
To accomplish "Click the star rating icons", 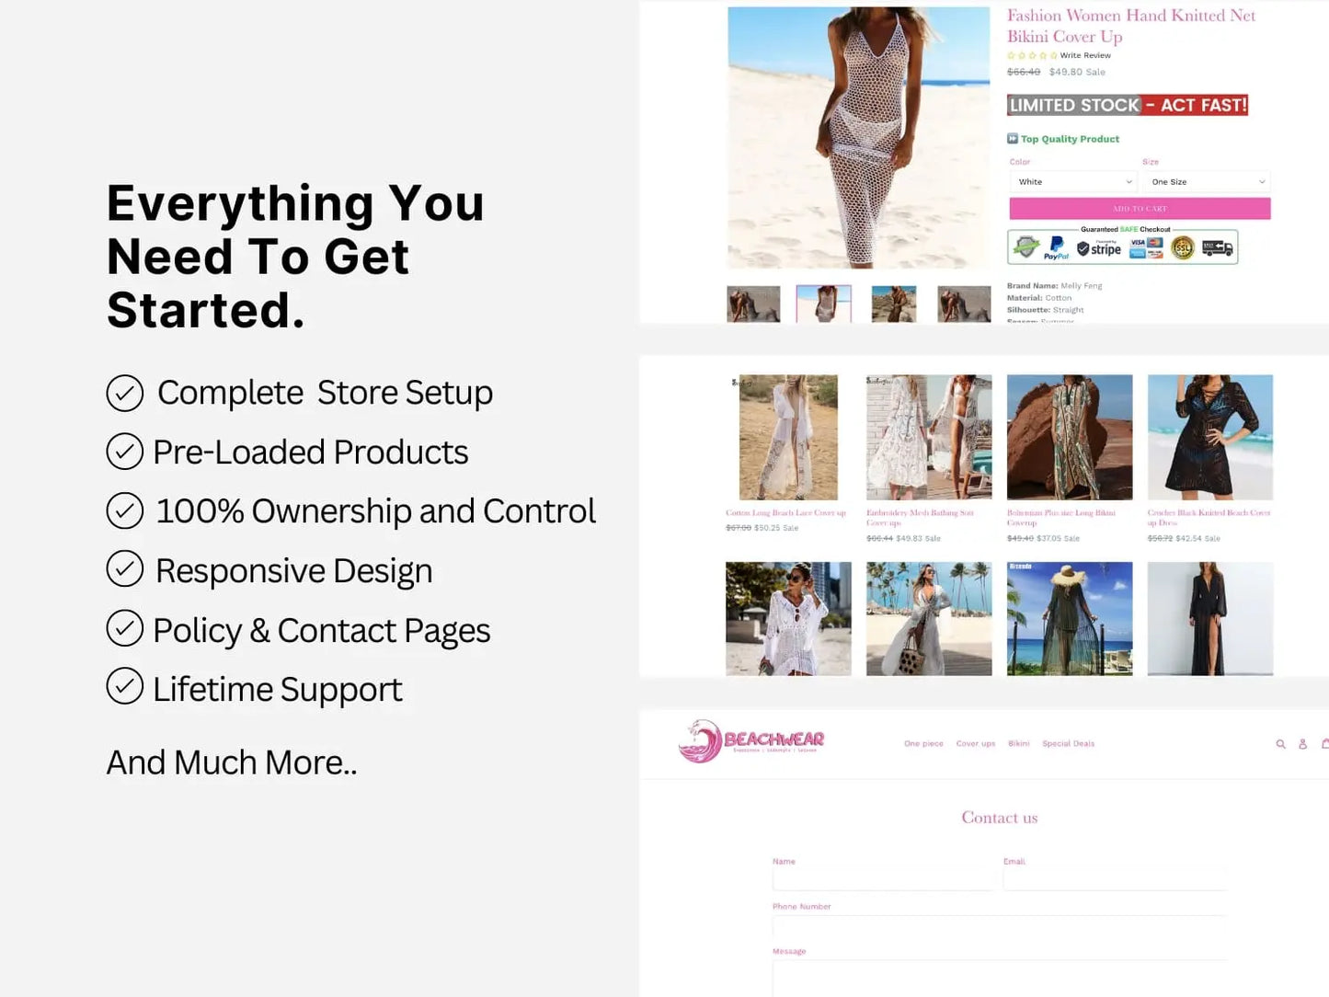I will pyautogui.click(x=1032, y=55).
